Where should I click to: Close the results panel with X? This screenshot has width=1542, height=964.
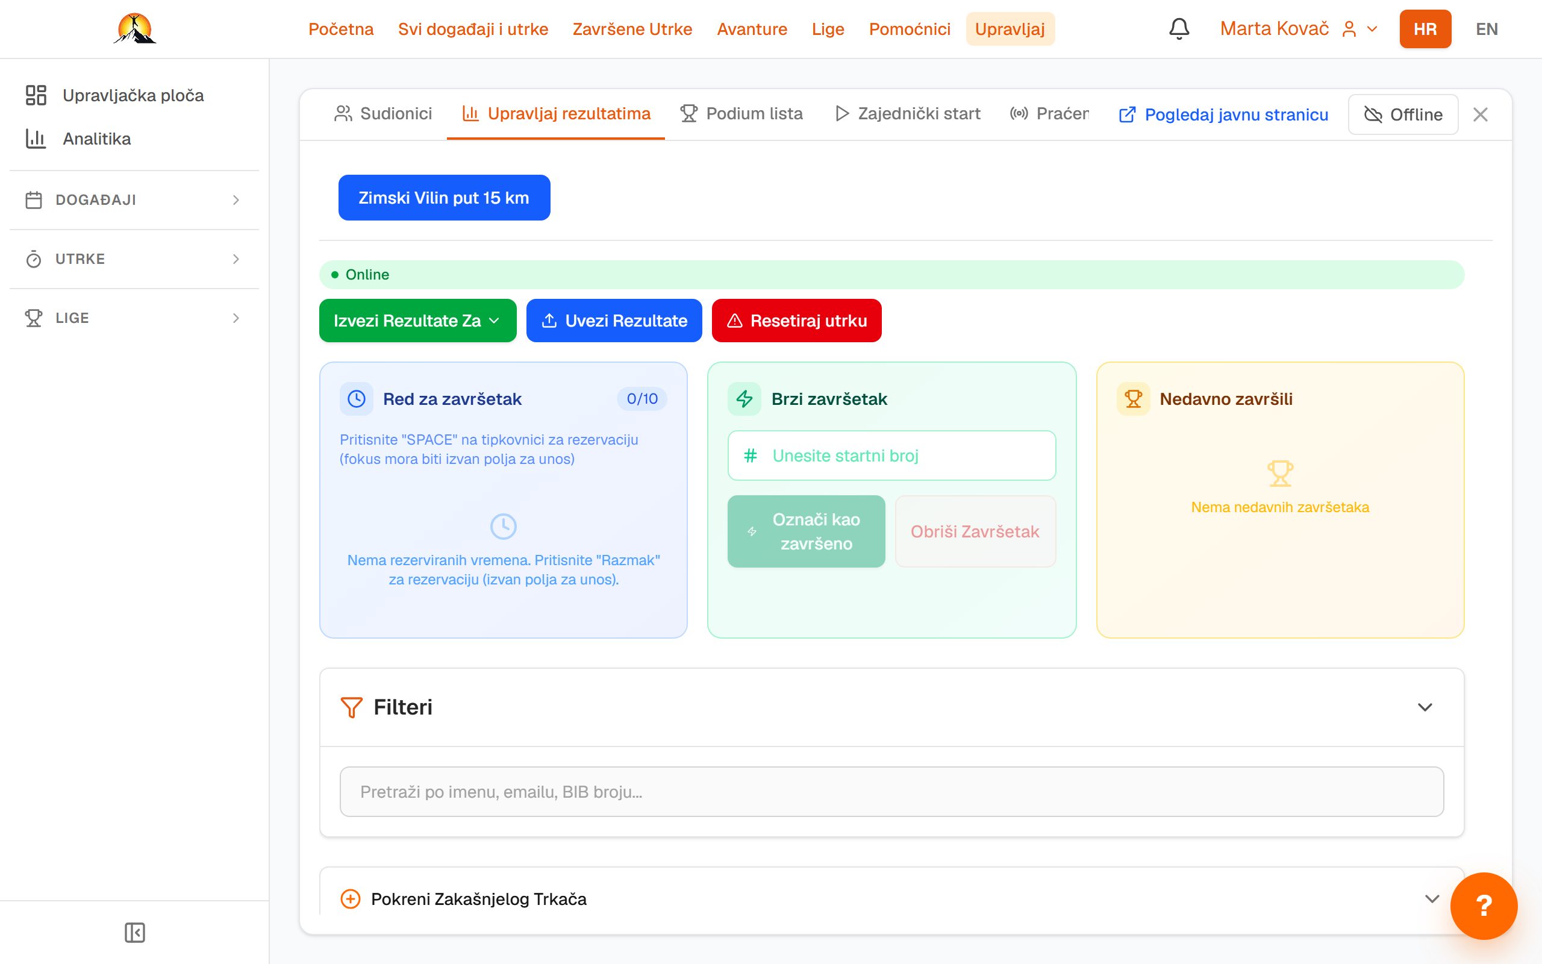click(x=1480, y=114)
